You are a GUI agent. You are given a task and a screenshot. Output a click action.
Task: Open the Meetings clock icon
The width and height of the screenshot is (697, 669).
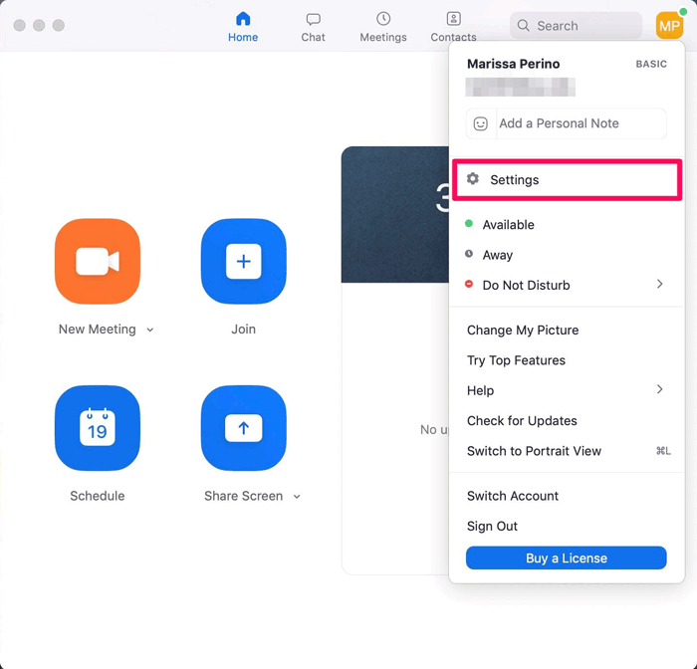pyautogui.click(x=383, y=19)
